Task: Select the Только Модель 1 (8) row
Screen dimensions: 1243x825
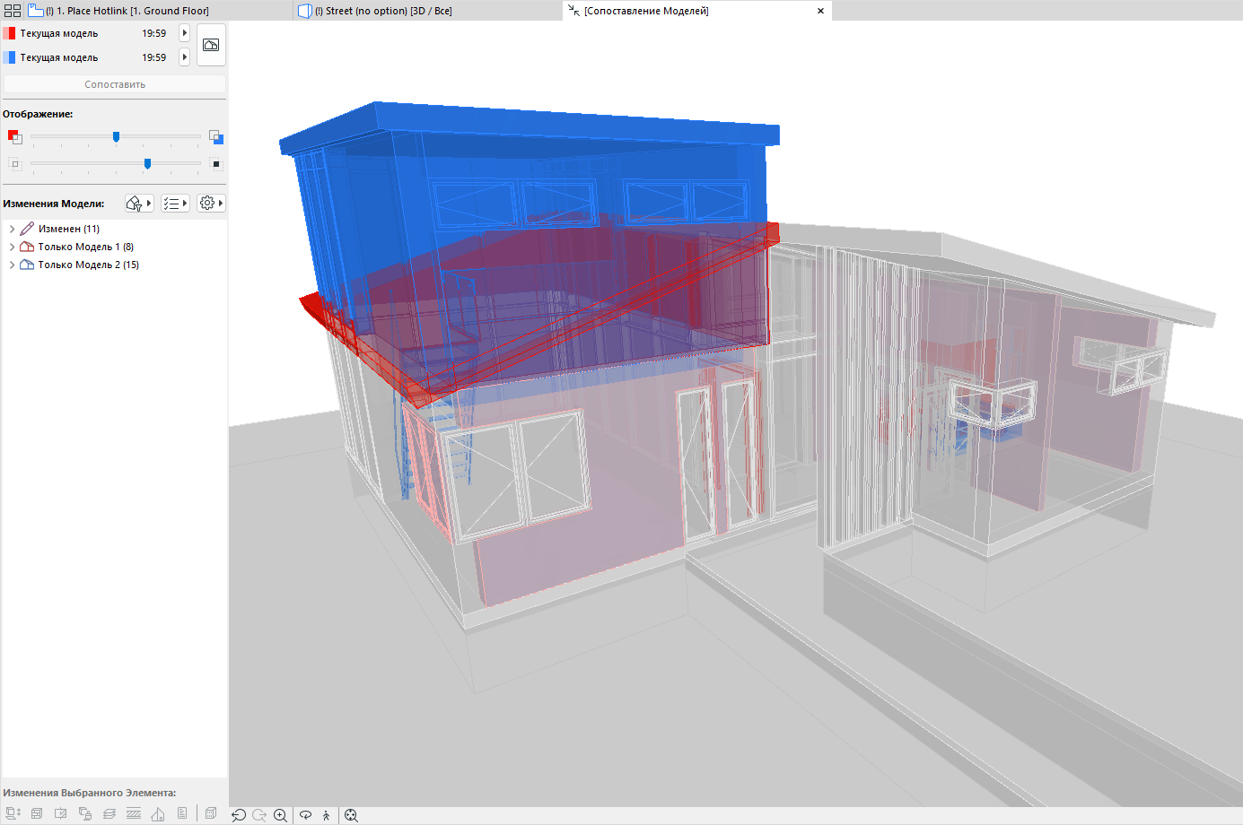Action: 114,247
